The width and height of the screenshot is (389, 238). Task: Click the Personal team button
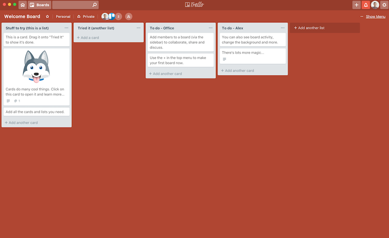63,17
